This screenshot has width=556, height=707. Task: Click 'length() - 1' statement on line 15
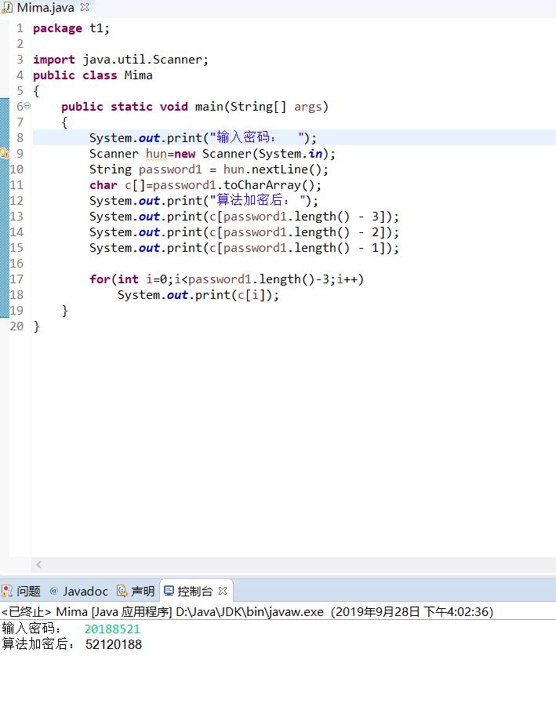pos(244,248)
